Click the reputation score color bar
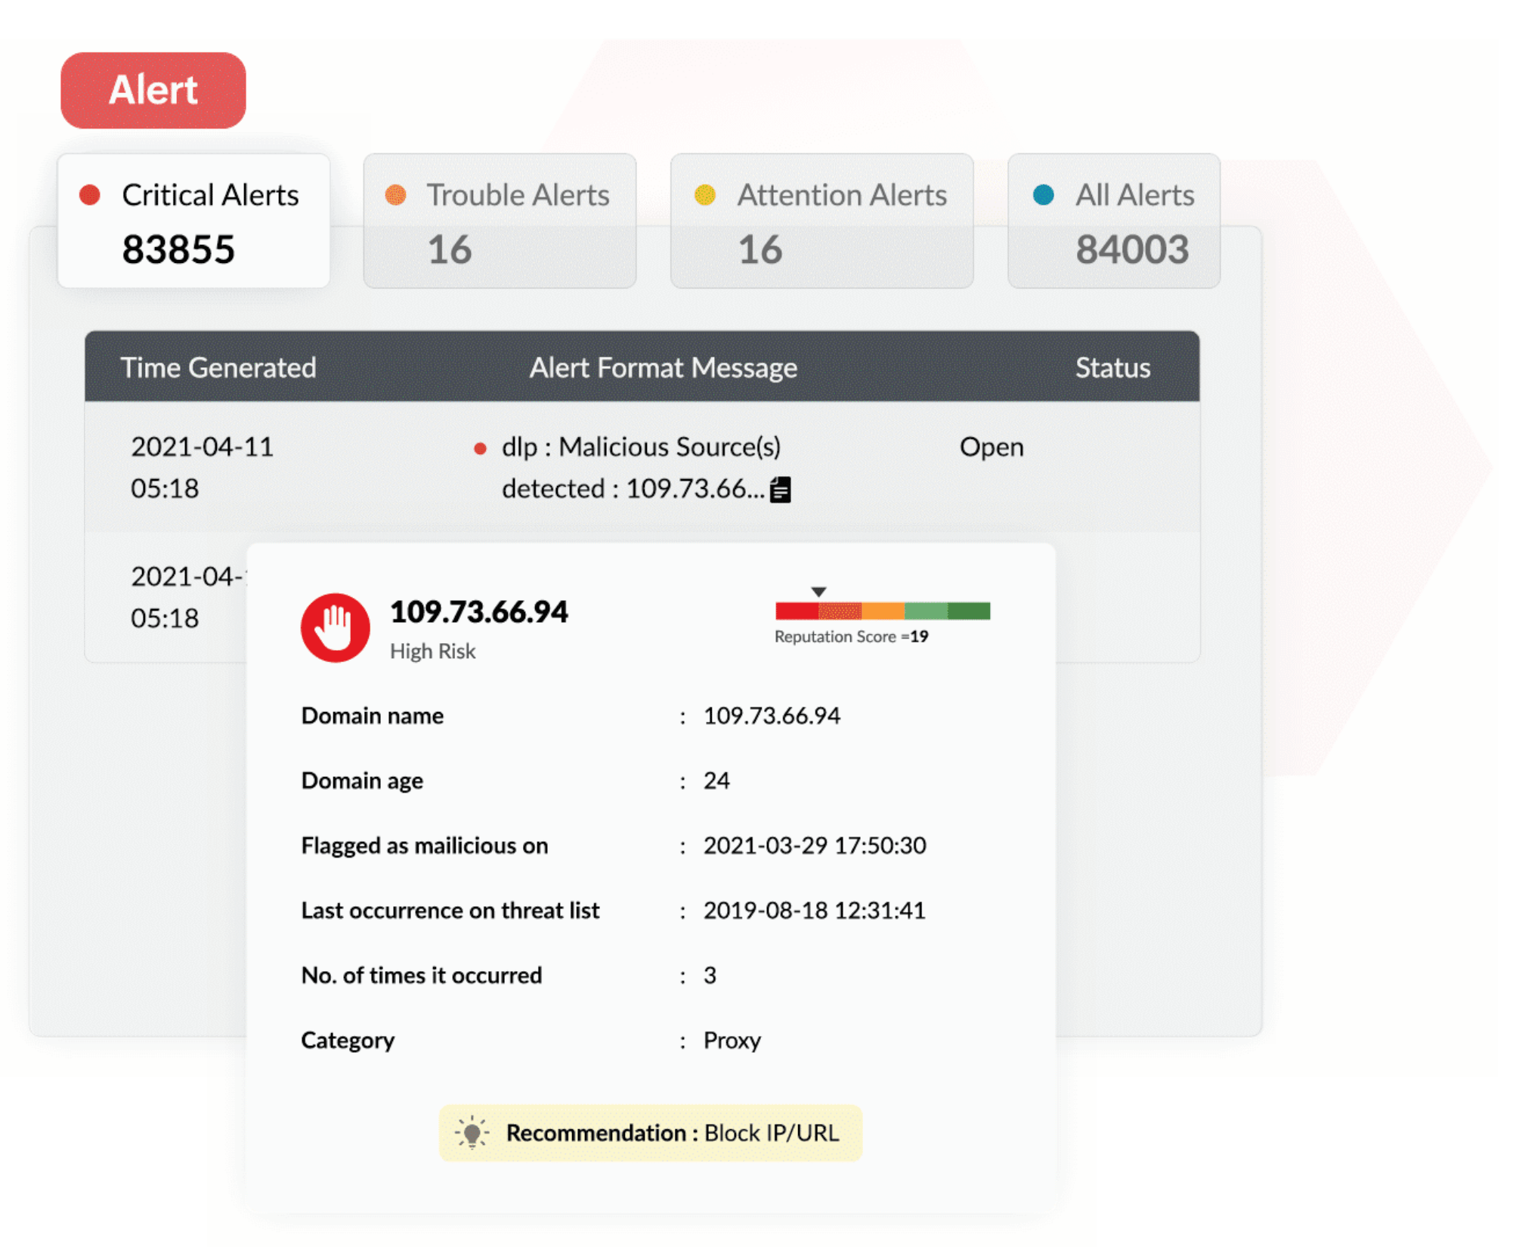The height and width of the screenshot is (1247, 1513). pos(883,611)
